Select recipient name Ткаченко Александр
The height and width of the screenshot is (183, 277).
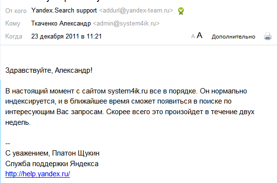pos(61,23)
